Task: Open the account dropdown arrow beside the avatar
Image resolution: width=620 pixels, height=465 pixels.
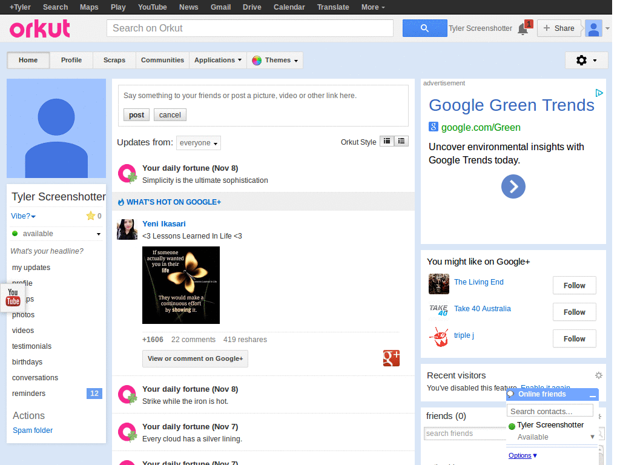Action: (x=607, y=28)
